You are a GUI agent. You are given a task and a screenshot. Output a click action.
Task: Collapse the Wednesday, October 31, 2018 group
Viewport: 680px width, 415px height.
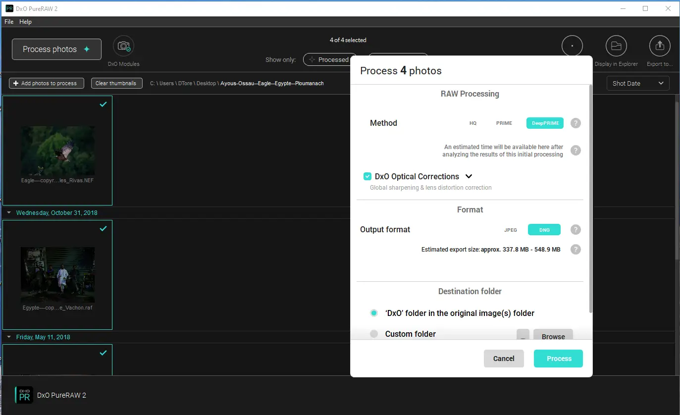pos(9,213)
